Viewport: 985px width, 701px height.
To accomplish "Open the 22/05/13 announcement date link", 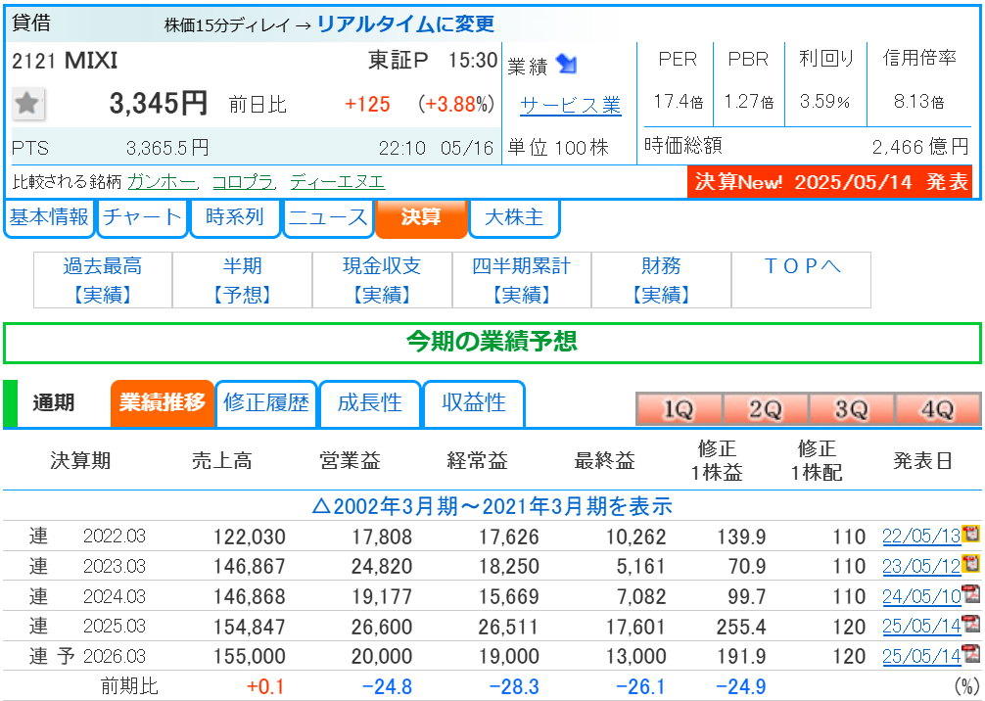I will (x=921, y=536).
